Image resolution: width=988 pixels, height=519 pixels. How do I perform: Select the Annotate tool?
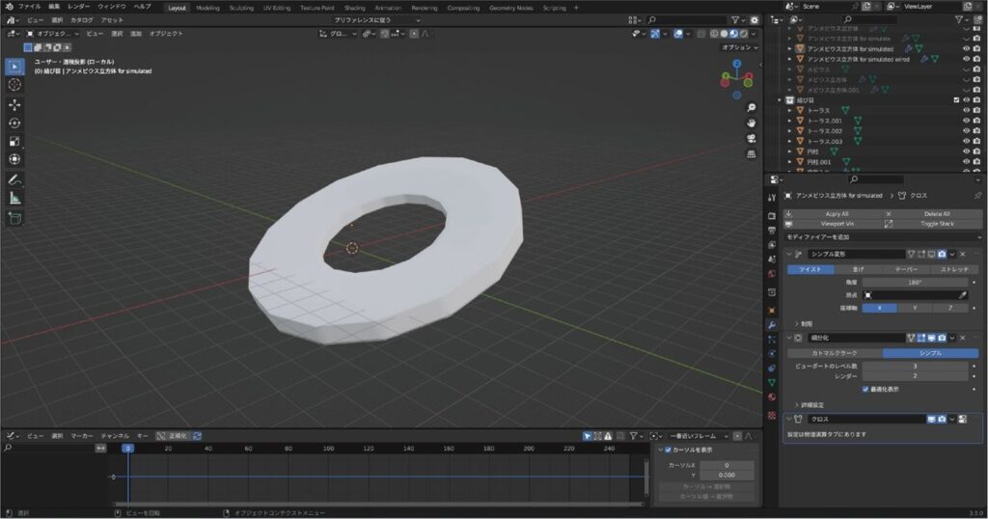point(14,180)
